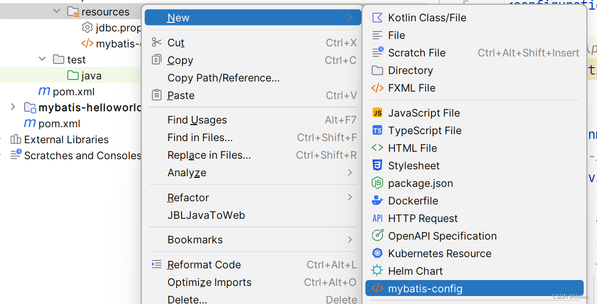Viewport: 597px width, 304px height.
Task: Select jdbc.properties file in tree
Action: (x=118, y=28)
